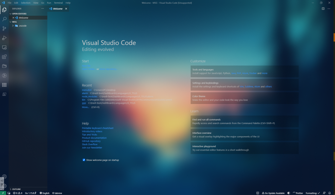Split the editor to the right
This screenshot has width=335, height=195.
[x=323, y=9]
